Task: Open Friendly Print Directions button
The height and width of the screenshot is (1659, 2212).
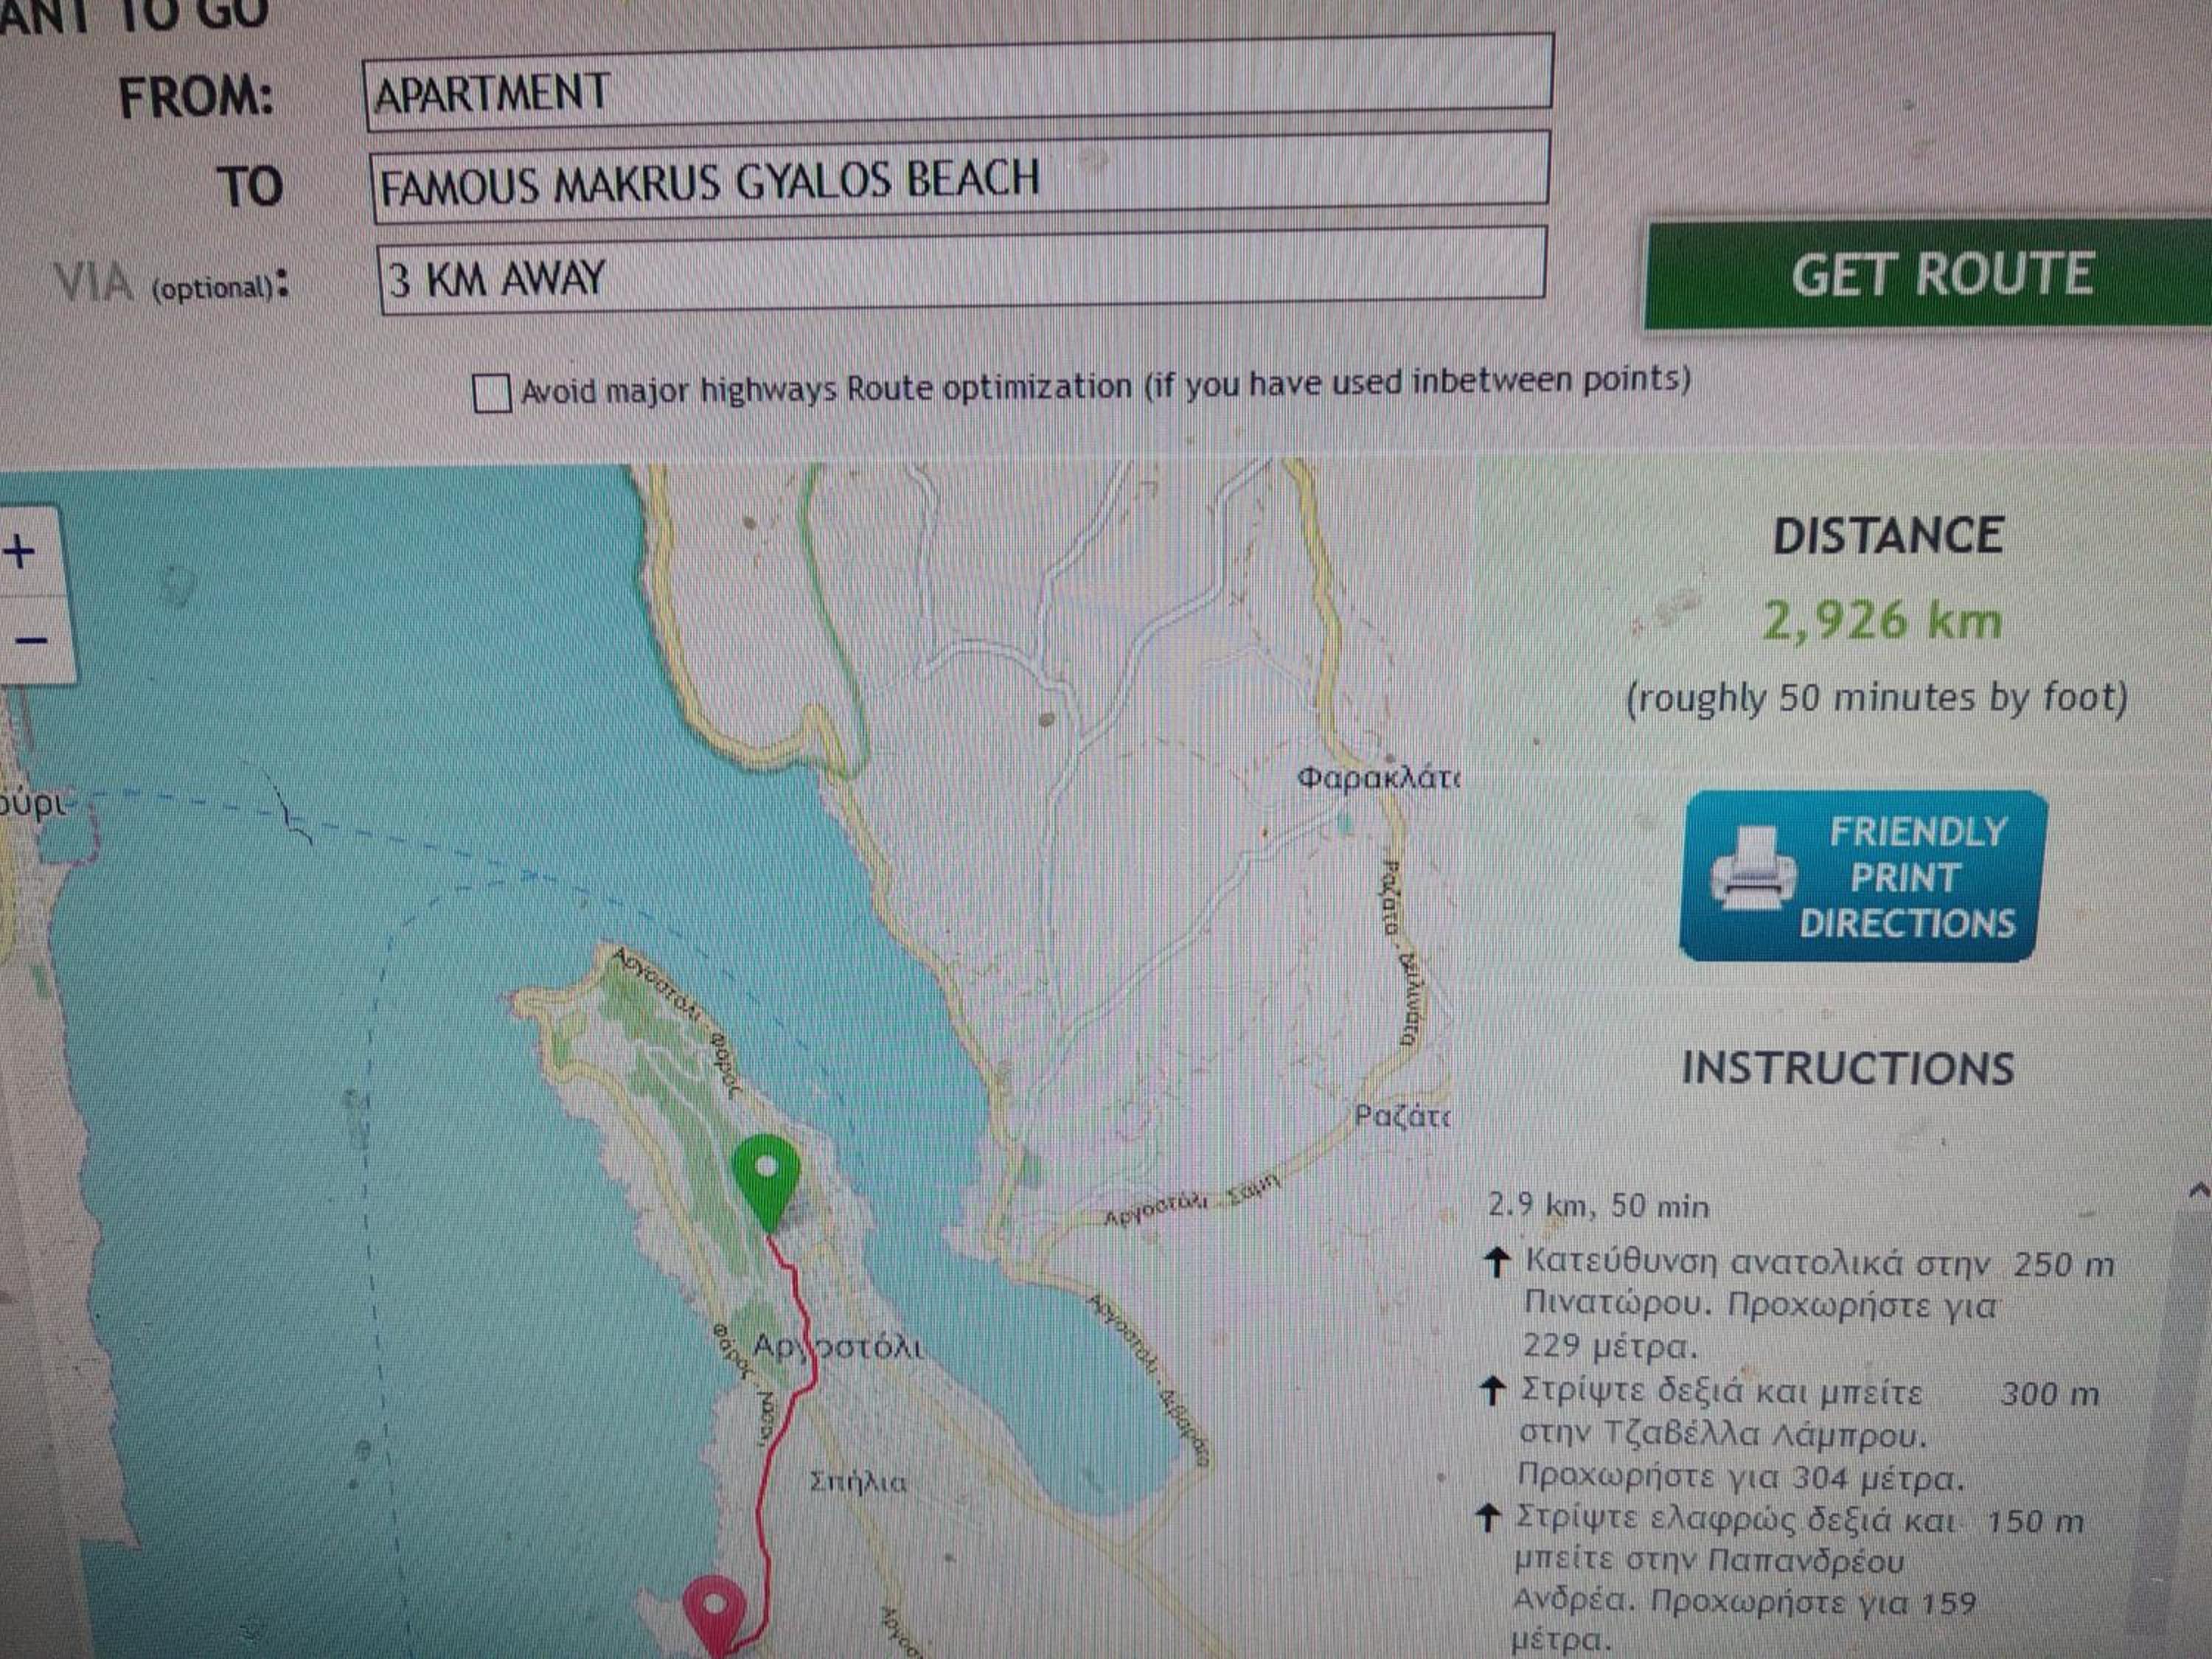Action: click(1863, 876)
